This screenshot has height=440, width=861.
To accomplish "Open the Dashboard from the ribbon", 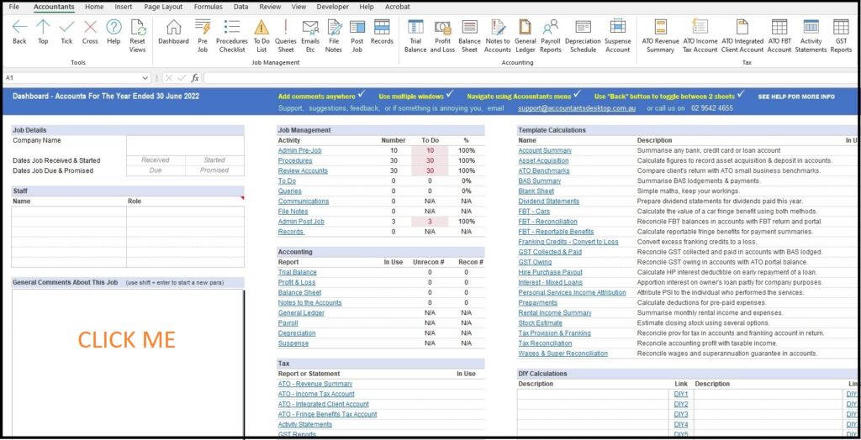I will pos(173,28).
